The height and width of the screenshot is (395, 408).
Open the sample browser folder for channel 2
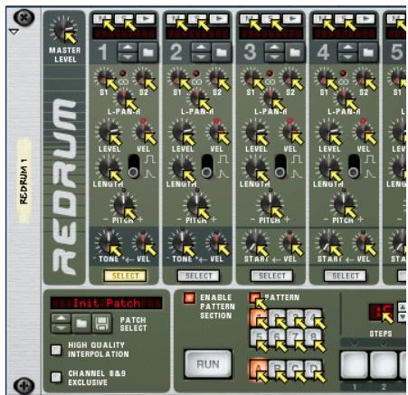pos(222,52)
